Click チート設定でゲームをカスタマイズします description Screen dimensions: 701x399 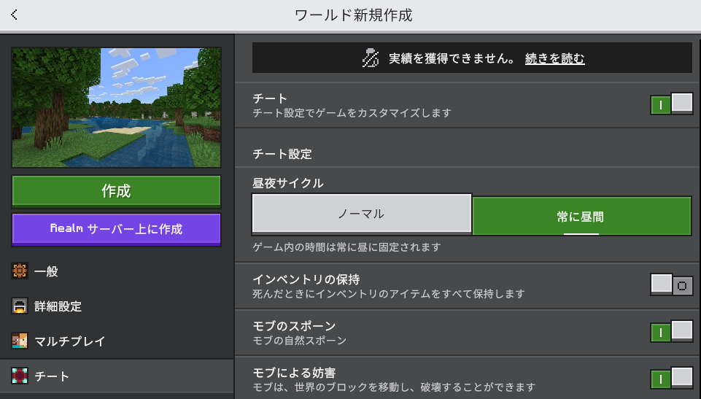pos(352,113)
